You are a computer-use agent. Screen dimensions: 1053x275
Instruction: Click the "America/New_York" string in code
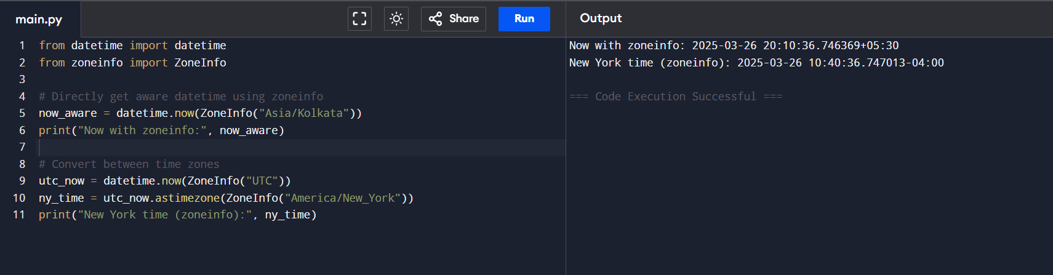click(x=343, y=198)
